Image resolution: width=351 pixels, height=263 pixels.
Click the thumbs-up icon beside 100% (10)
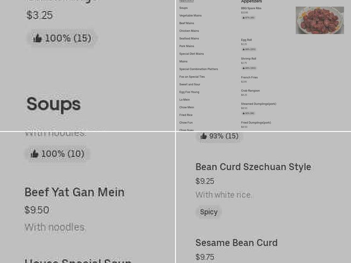coord(36,153)
